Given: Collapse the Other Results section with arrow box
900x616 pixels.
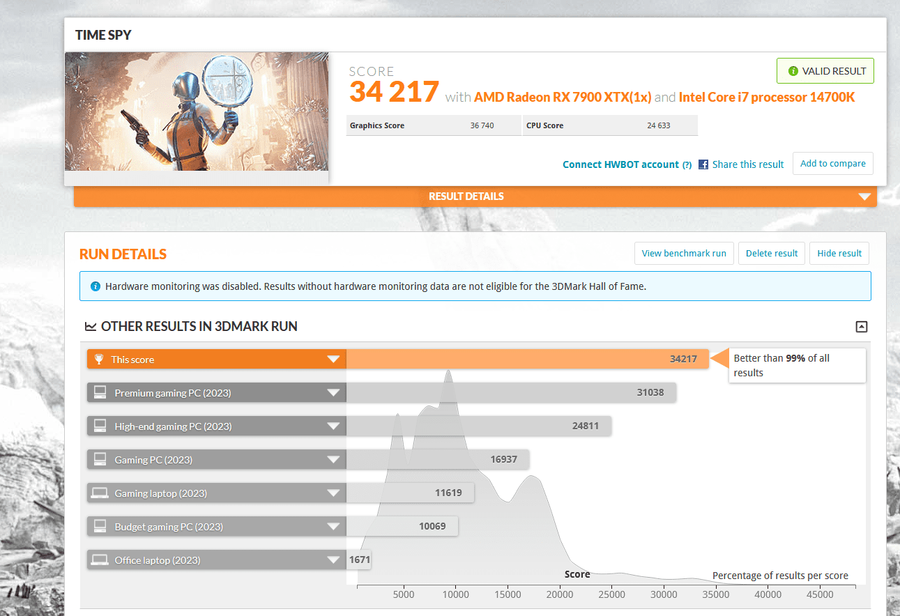Looking at the screenshot, I should [862, 327].
